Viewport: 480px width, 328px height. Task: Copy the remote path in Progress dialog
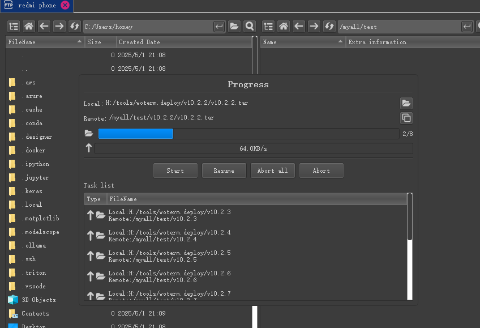[406, 118]
